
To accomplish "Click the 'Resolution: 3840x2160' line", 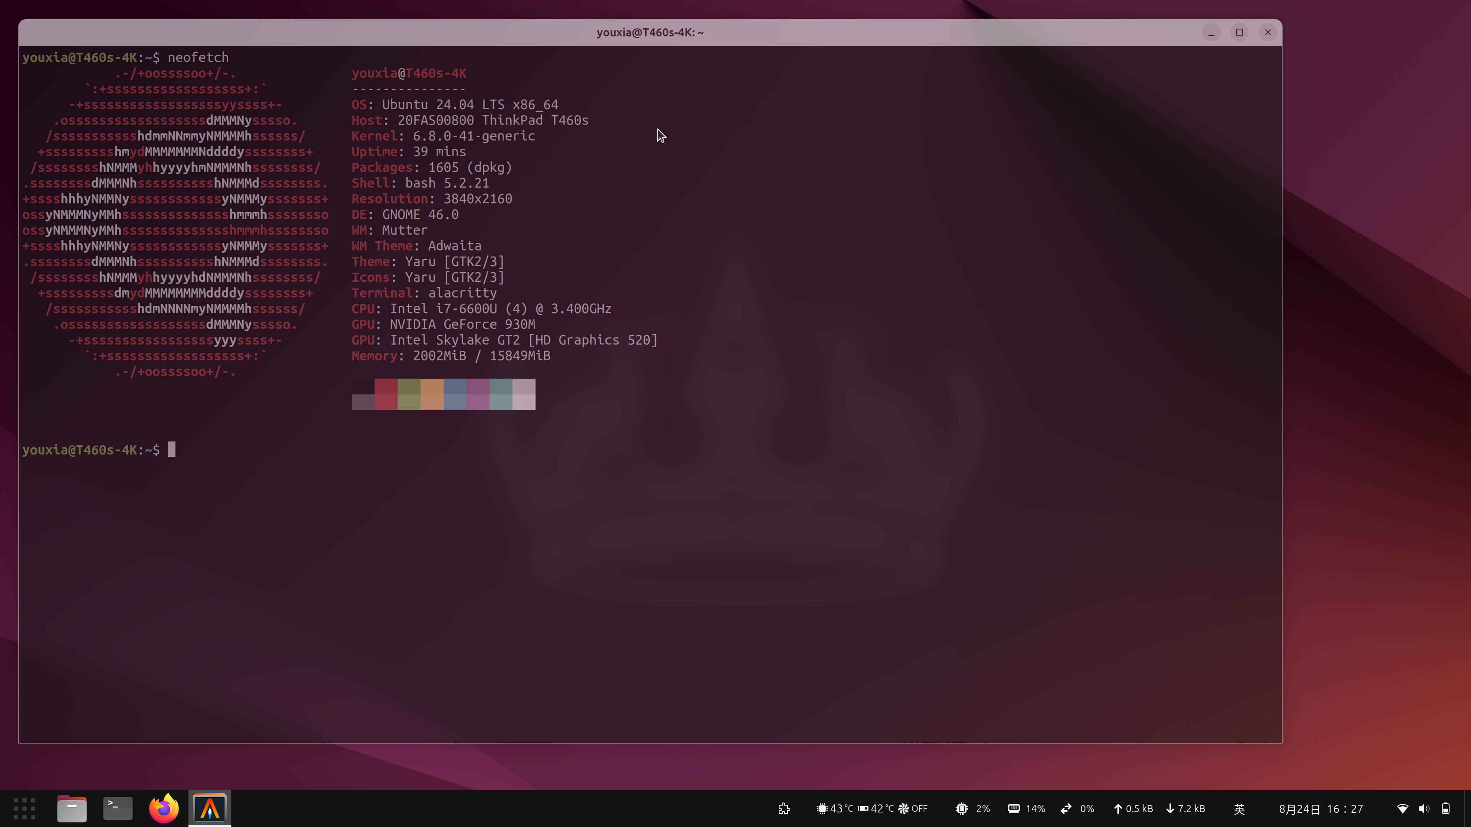I will [x=432, y=199].
